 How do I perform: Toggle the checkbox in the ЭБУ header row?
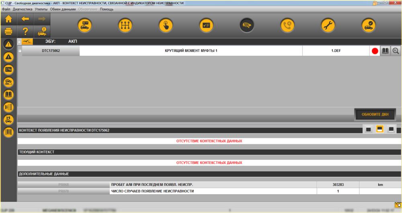pos(19,41)
